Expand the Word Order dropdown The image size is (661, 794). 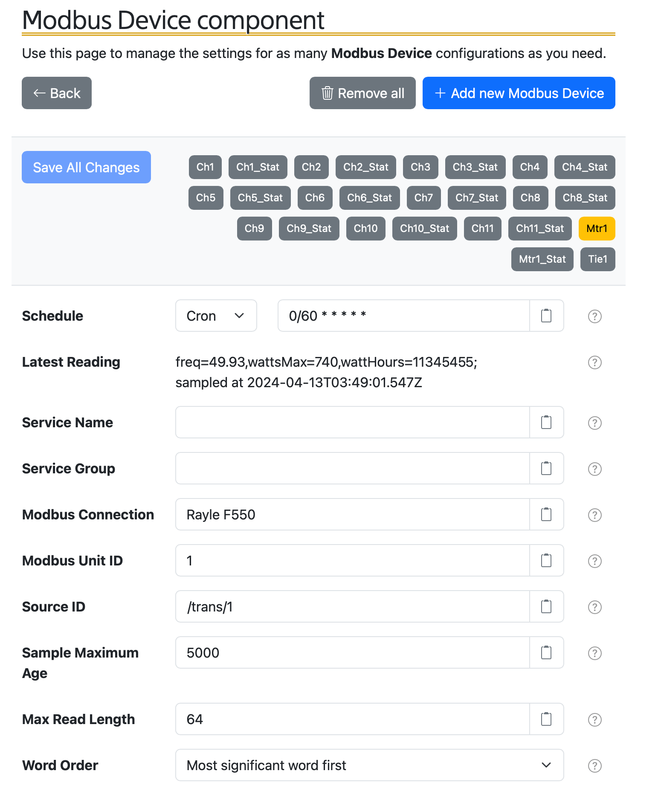point(370,765)
